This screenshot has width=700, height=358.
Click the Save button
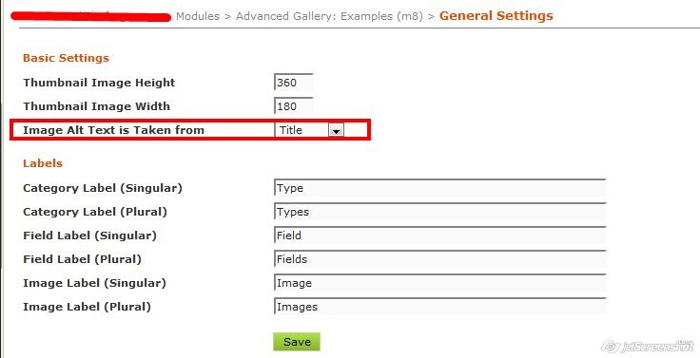pyautogui.click(x=297, y=342)
